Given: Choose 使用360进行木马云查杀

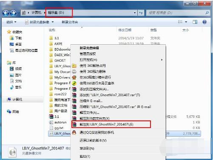Looking at the screenshot, I should tap(97, 83).
